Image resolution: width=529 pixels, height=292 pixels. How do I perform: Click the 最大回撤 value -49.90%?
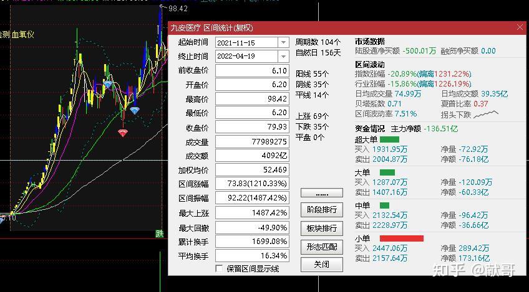point(252,228)
